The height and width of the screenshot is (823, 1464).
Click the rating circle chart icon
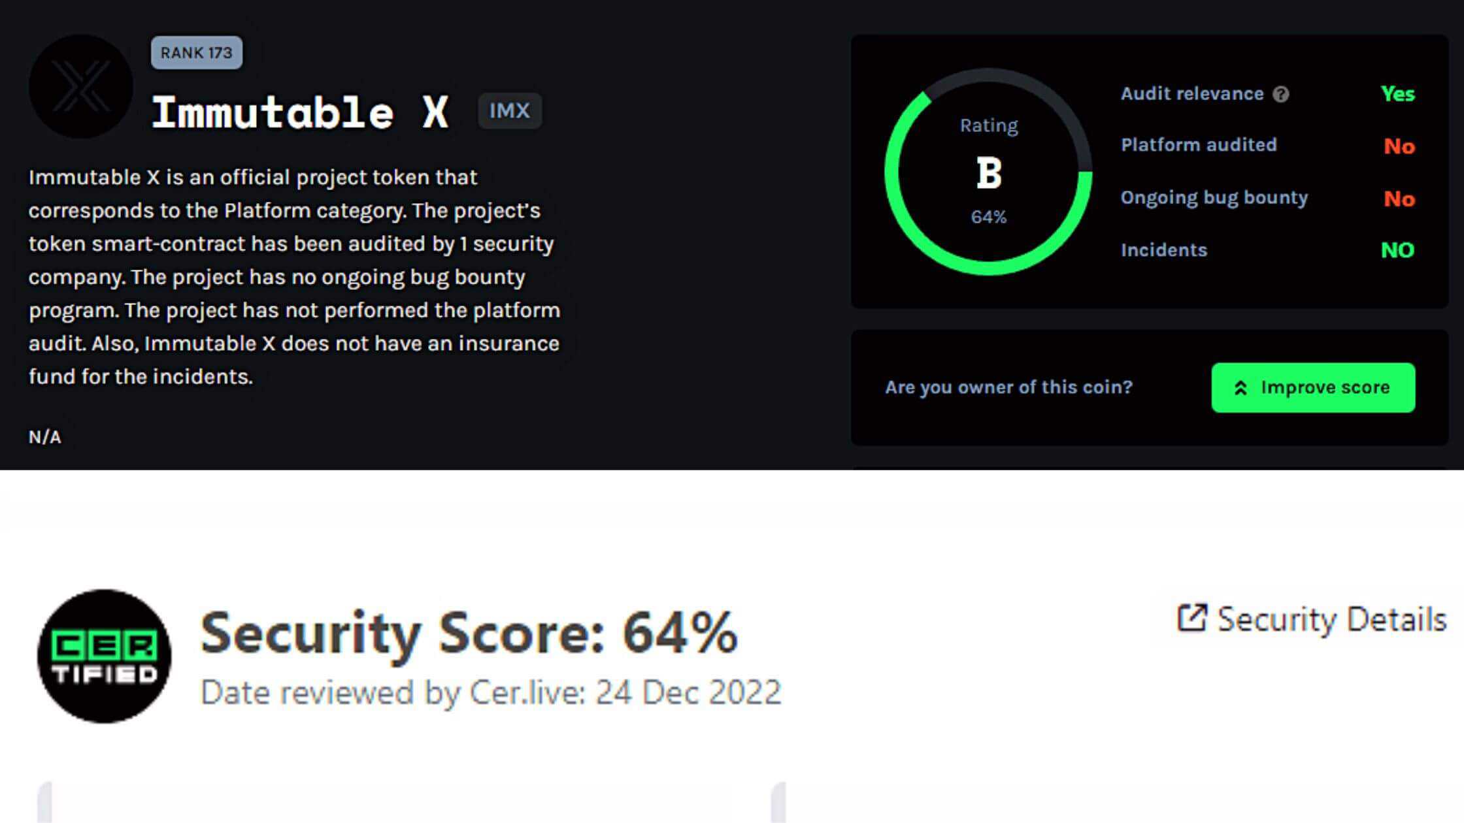point(988,171)
